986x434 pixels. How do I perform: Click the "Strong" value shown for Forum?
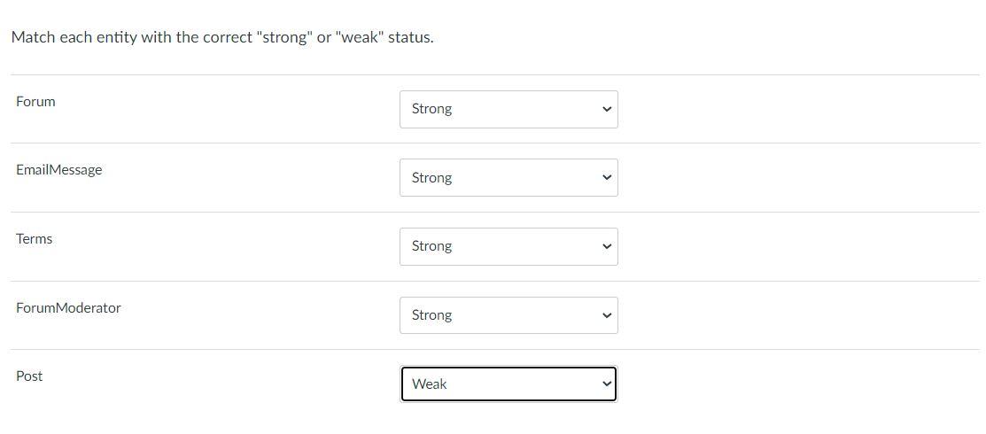point(431,109)
